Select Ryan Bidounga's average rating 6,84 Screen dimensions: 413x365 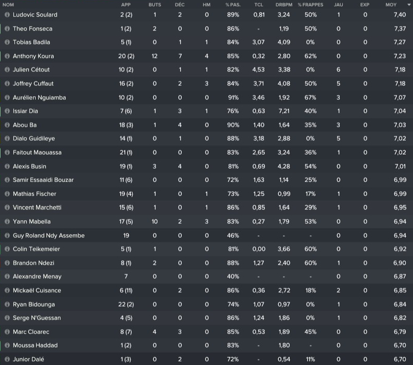392,305
